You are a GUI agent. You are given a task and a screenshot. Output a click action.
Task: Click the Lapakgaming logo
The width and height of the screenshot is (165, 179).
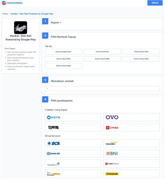(x=12, y=3)
